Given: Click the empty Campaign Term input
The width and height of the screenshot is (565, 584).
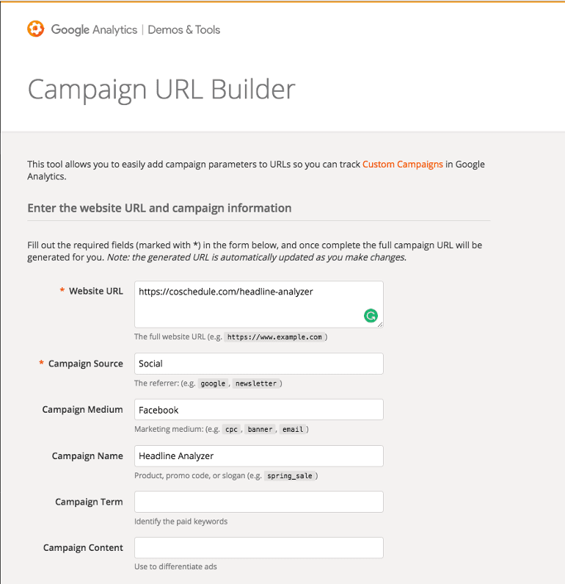Looking at the screenshot, I should (258, 502).
